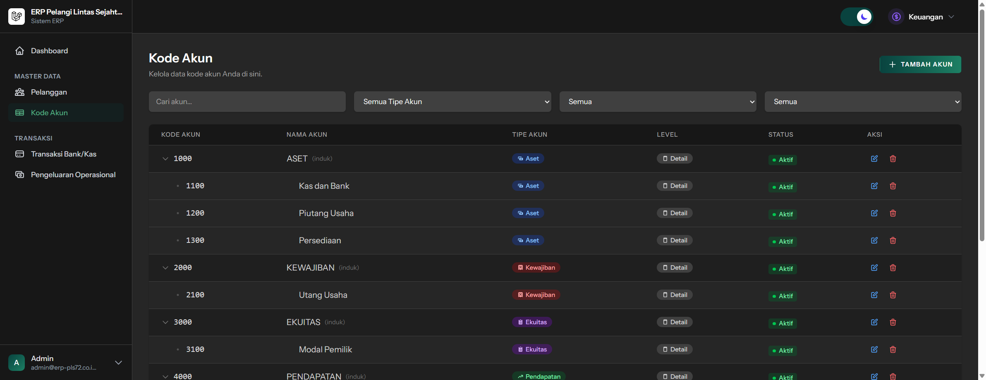Viewport: 986px width, 380px height.
Task: Click trash icon for Modal Pemilik row
Action: click(893, 349)
